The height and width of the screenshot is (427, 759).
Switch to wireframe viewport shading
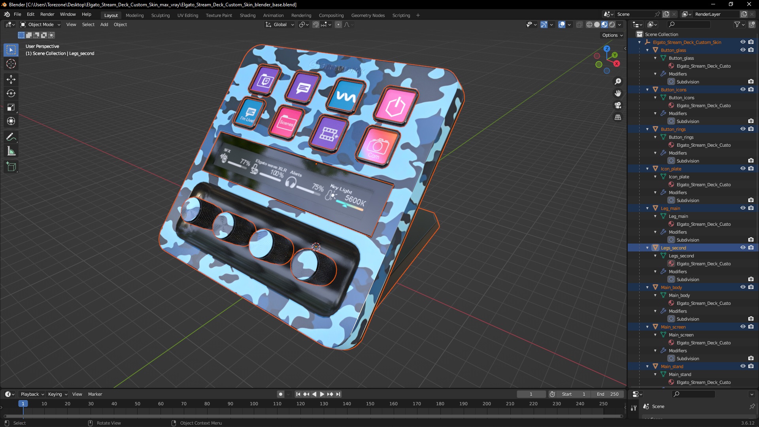tap(589, 25)
